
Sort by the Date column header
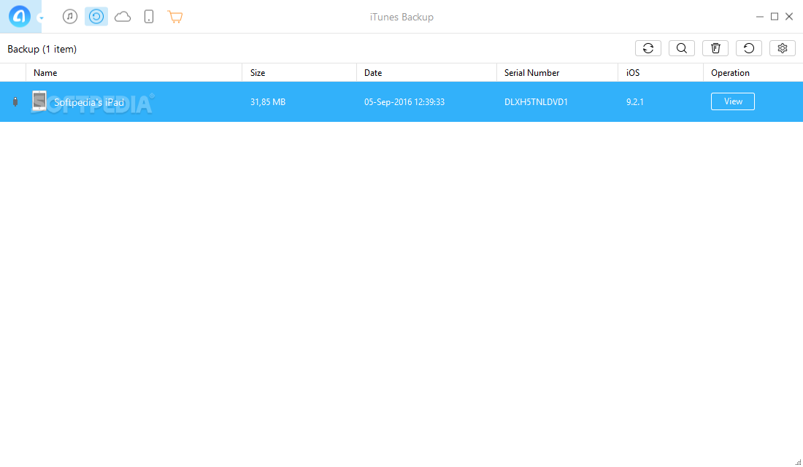[426, 73]
